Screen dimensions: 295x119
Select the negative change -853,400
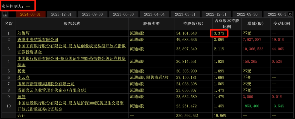pyautogui.click(x=251, y=106)
